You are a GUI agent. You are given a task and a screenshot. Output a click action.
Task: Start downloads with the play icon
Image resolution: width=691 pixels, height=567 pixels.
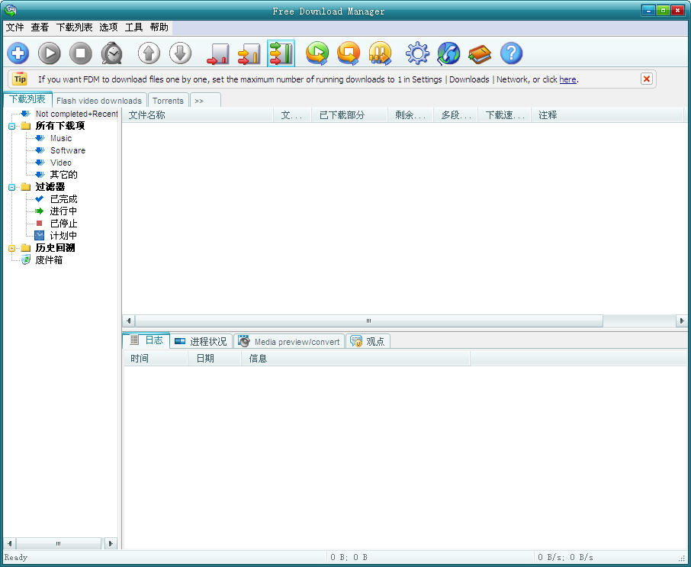click(x=50, y=53)
